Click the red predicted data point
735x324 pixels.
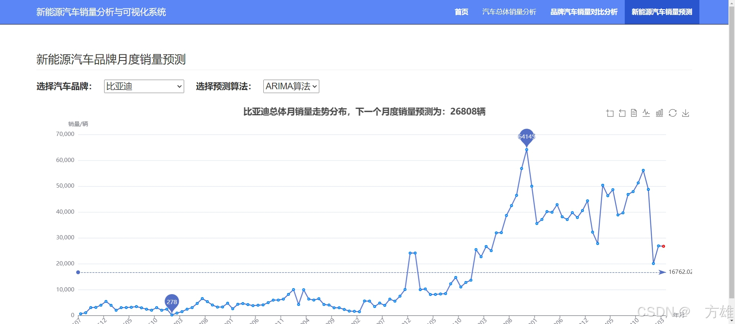(x=663, y=246)
